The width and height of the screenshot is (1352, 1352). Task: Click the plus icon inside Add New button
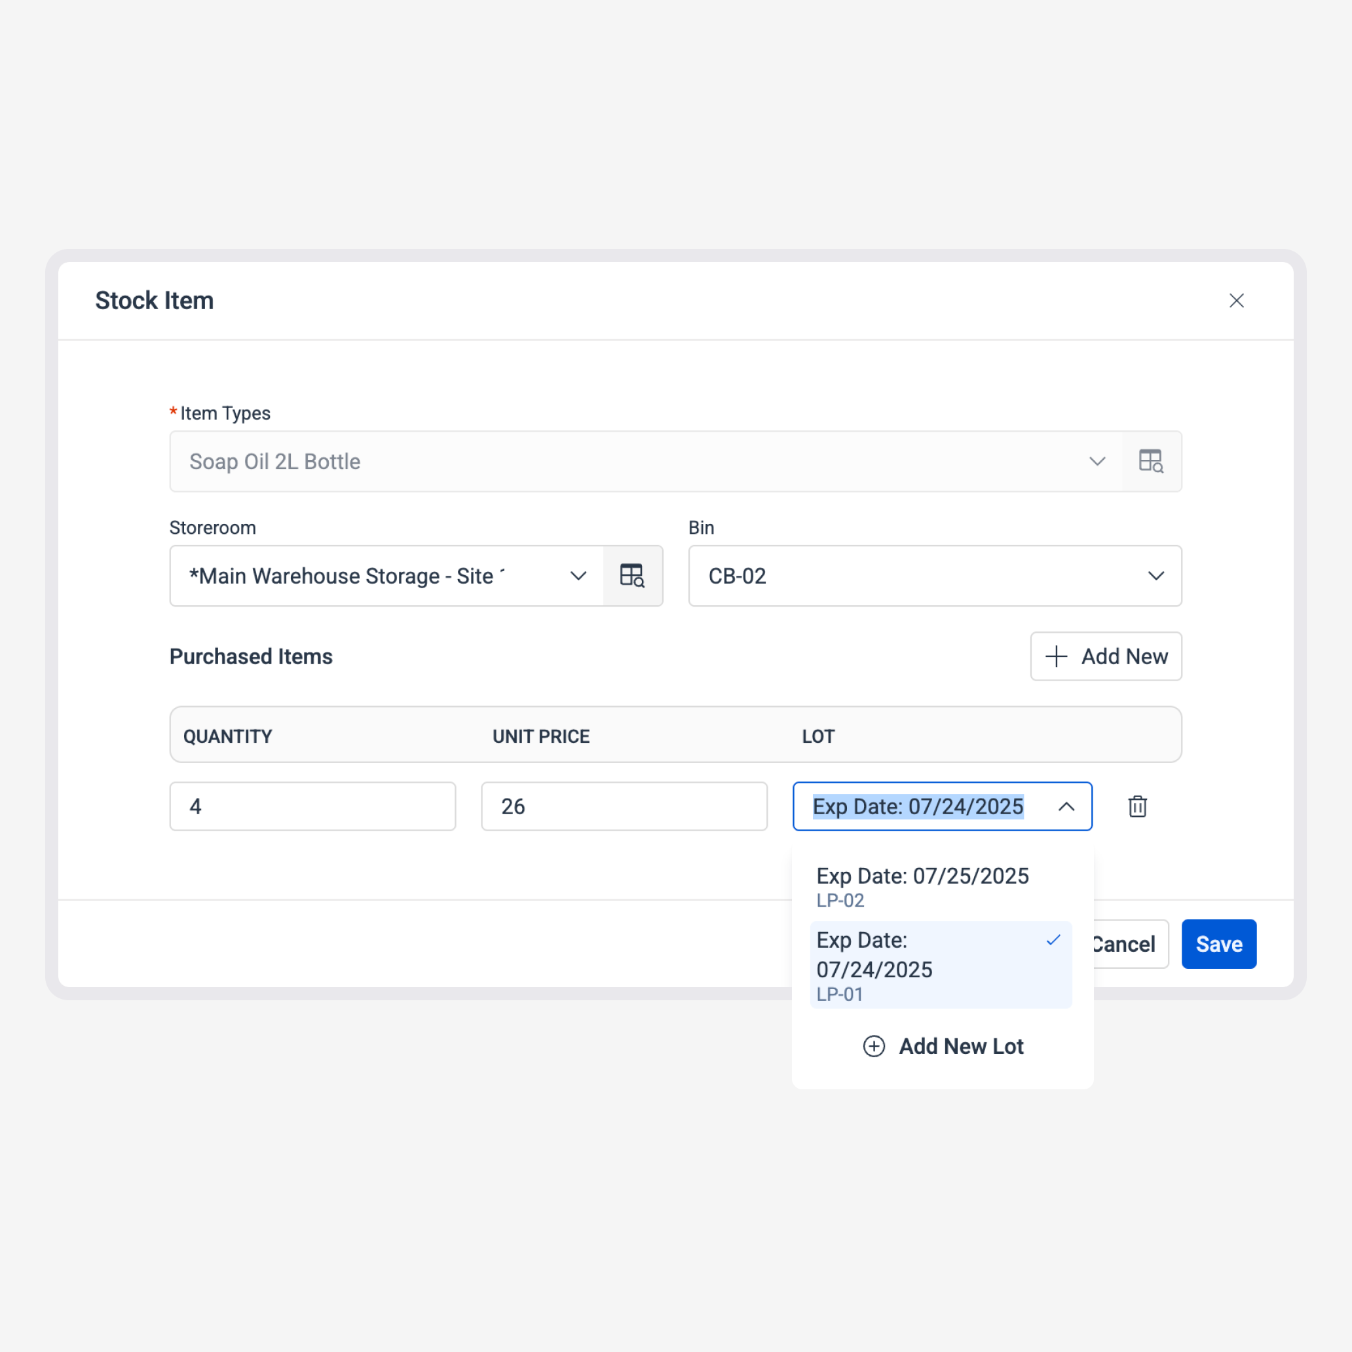[1055, 656]
